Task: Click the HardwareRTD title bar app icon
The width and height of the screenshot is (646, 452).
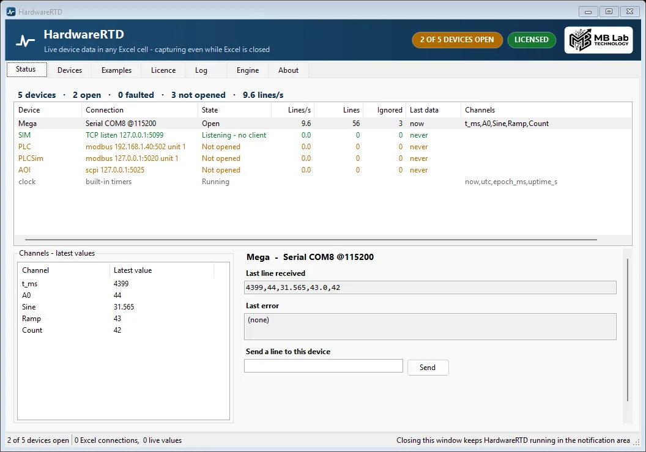Action: tap(11, 12)
